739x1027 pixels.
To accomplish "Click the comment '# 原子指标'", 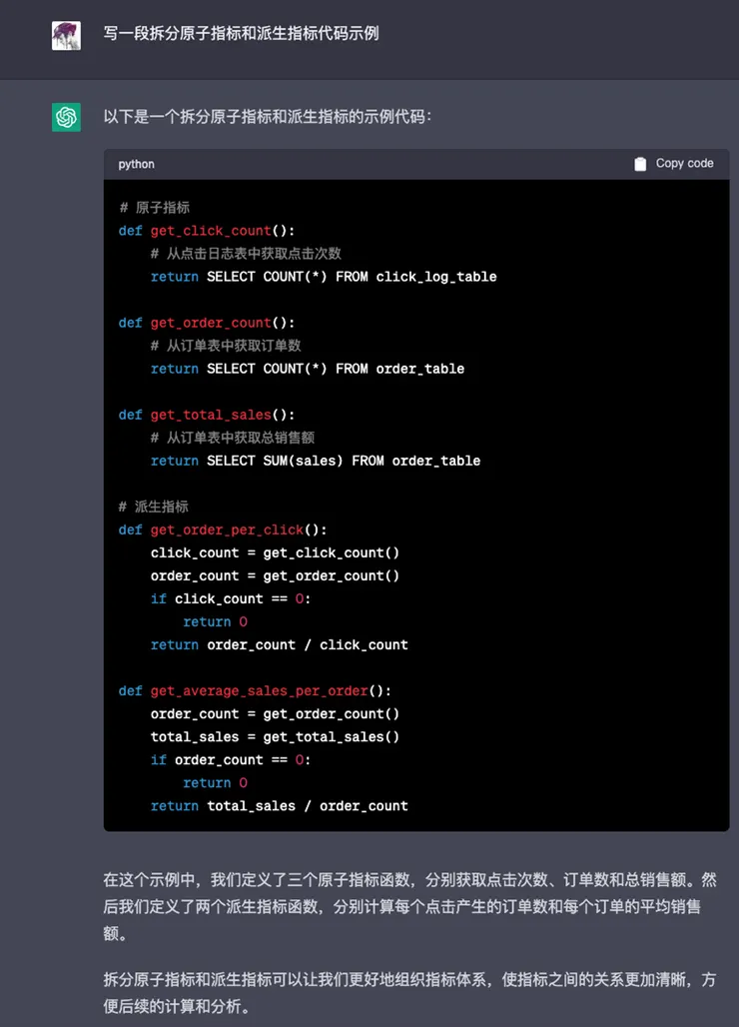I will point(155,208).
